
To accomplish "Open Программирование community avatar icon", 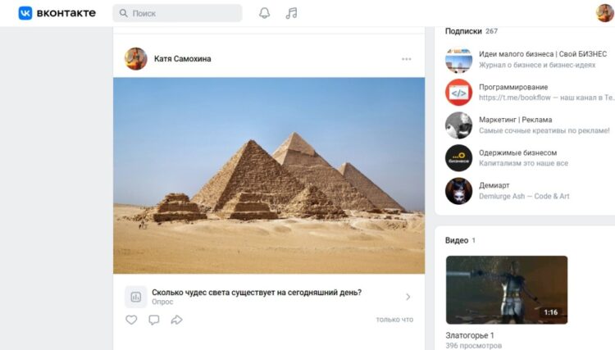I will click(458, 93).
